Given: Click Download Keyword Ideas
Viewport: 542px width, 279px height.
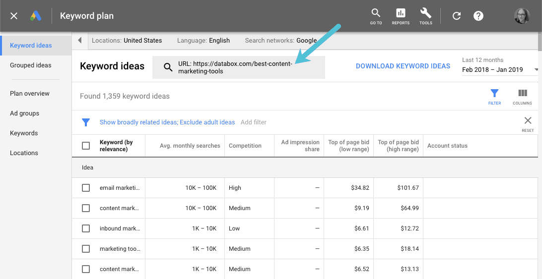Looking at the screenshot, I should coord(403,66).
